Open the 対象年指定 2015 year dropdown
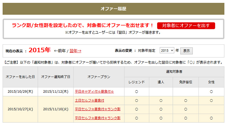227x126 pixels. [167, 50]
